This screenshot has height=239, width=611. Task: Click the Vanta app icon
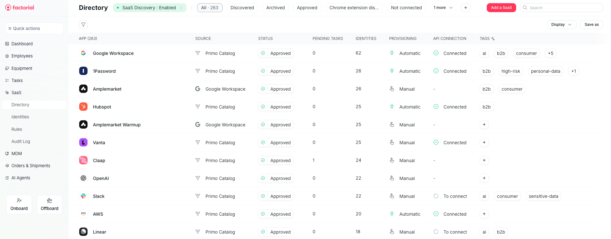pyautogui.click(x=83, y=143)
